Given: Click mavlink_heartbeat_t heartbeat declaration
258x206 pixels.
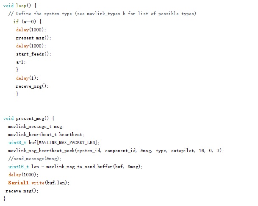Looking at the screenshot, I should 46,134.
